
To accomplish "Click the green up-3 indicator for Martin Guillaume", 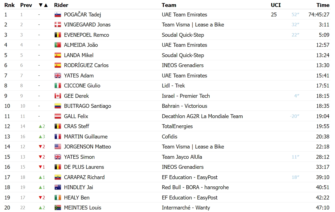I will [x=42, y=137].
